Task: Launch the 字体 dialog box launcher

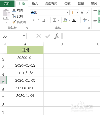Action: point(89,28)
